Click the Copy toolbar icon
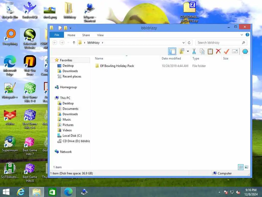The width and height of the screenshot is (262, 197). pyautogui.click(x=202, y=51)
